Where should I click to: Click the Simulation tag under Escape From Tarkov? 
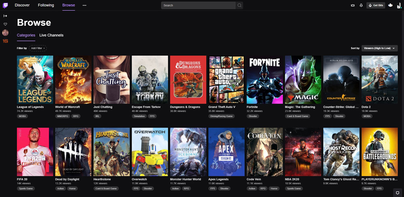(139, 116)
